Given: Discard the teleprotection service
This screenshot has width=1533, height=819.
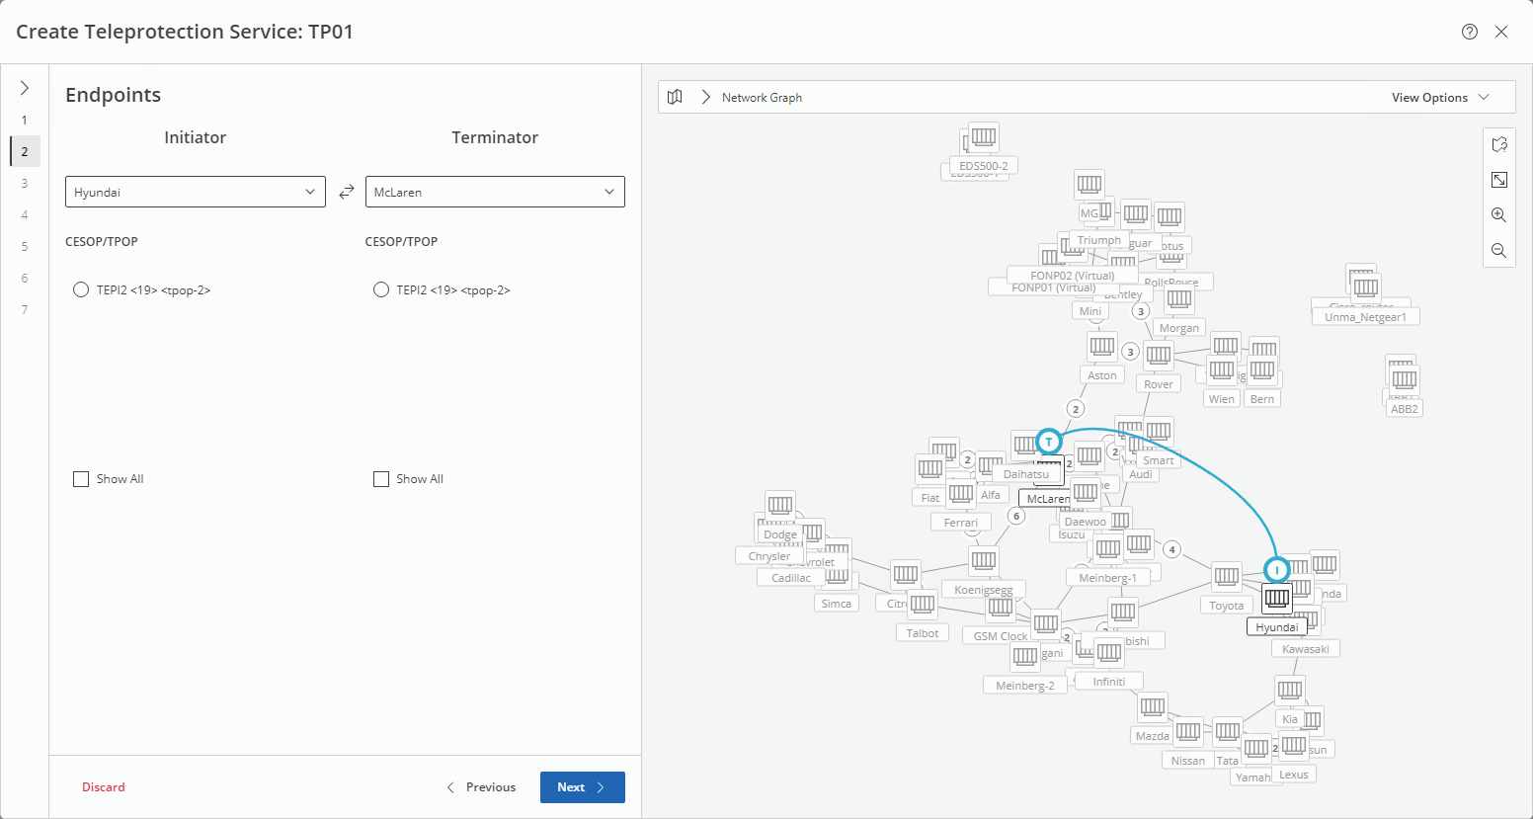Looking at the screenshot, I should pos(104,787).
